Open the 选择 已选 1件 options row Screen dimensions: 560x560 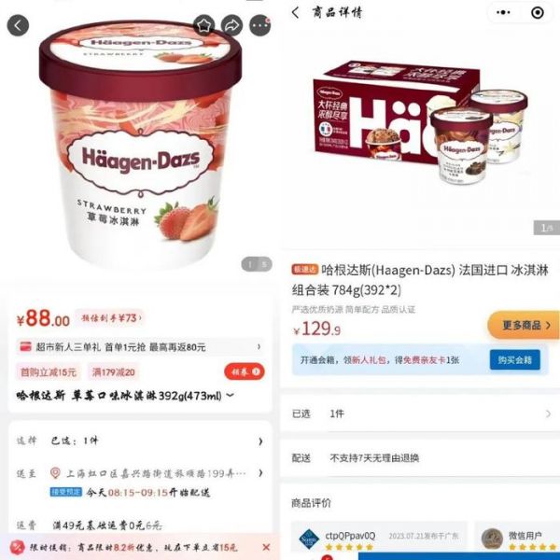tap(140, 441)
